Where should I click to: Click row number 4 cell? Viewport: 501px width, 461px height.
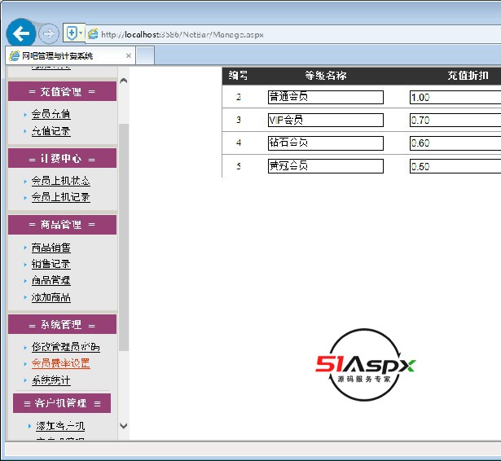pyautogui.click(x=239, y=143)
